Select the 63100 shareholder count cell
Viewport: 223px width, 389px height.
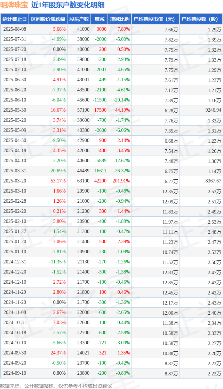[x=83, y=181]
